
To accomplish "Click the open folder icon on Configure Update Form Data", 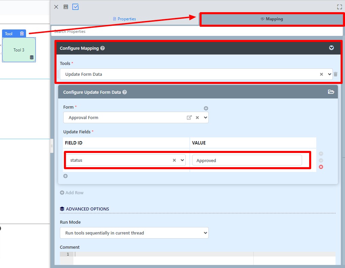I will click(331, 92).
